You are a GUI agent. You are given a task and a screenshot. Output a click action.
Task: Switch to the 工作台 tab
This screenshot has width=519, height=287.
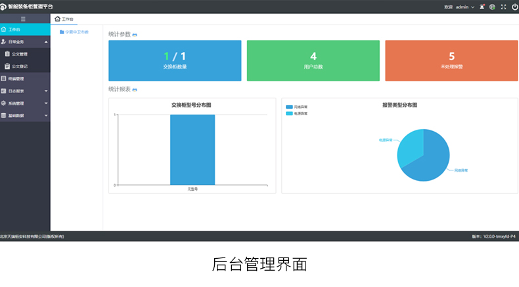click(x=65, y=19)
